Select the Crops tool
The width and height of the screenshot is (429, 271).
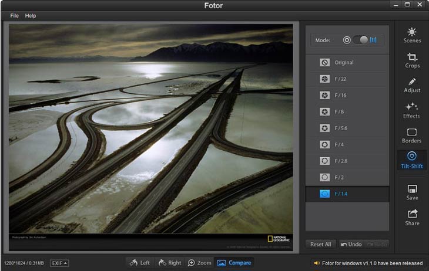point(412,60)
